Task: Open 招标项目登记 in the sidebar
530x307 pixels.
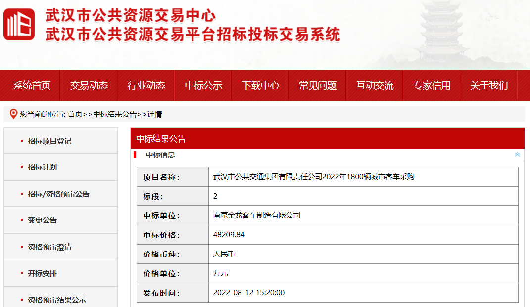Action: coord(49,141)
